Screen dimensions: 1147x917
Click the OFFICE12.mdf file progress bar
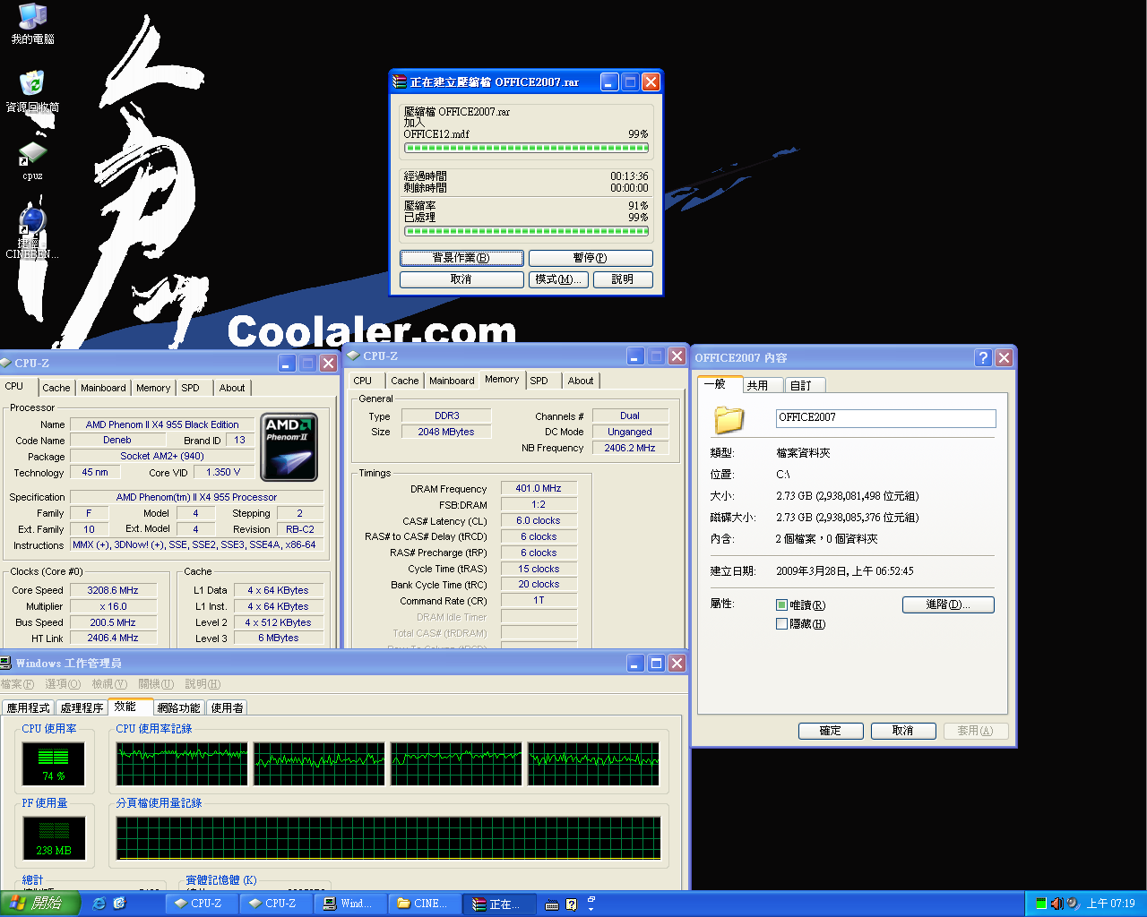(x=527, y=149)
